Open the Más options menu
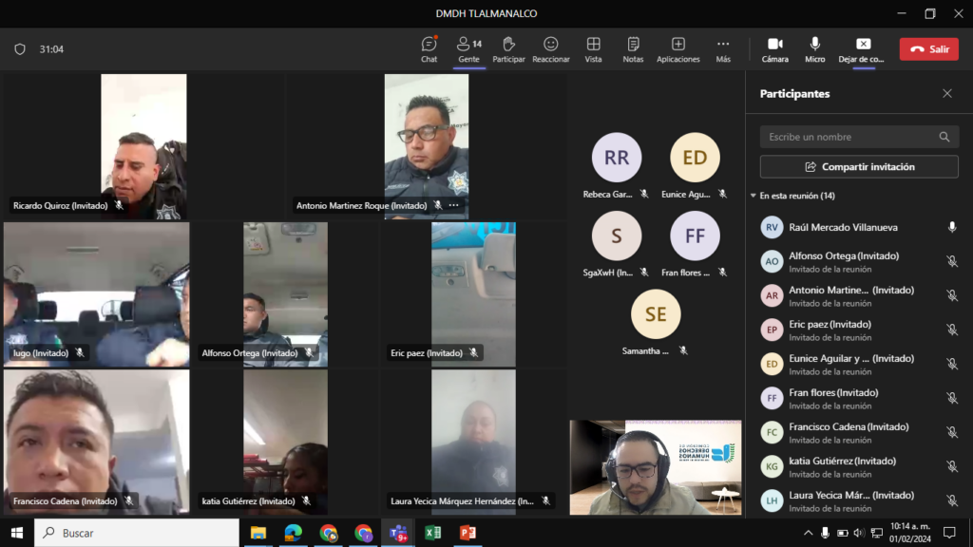Image resolution: width=973 pixels, height=547 pixels. [723, 49]
